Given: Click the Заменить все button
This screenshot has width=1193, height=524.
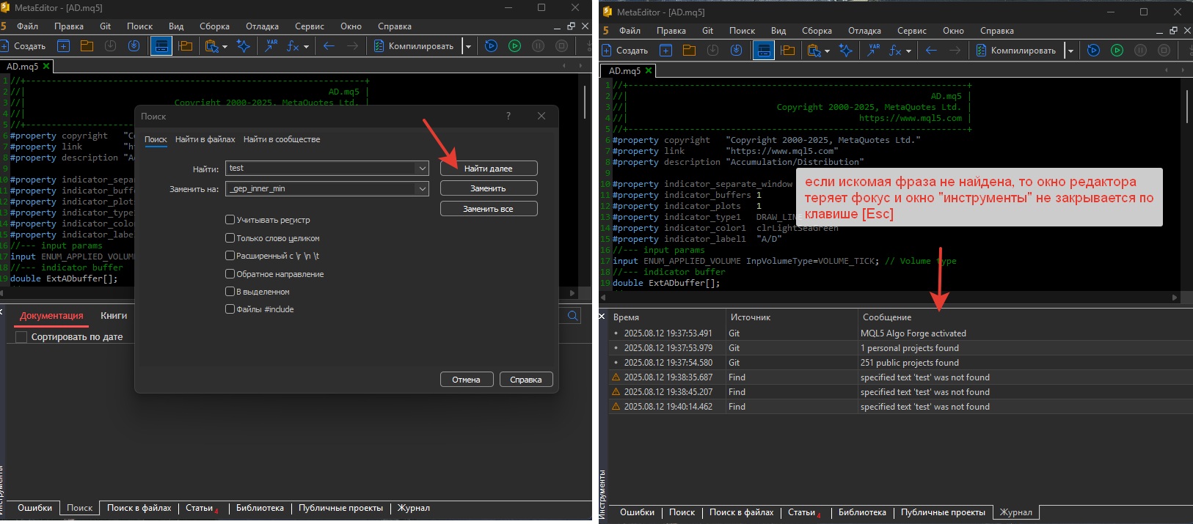Looking at the screenshot, I should coord(488,209).
